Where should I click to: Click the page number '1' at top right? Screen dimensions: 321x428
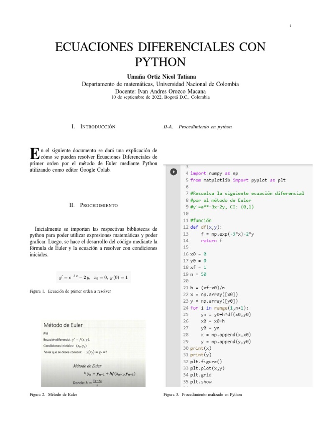pyautogui.click(x=290, y=25)
